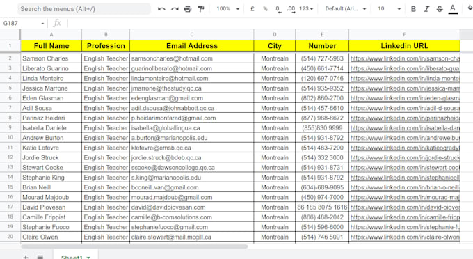The image size is (473, 259).
Task: Select the cell Mourad Majdoub
Action: [x=51, y=198]
